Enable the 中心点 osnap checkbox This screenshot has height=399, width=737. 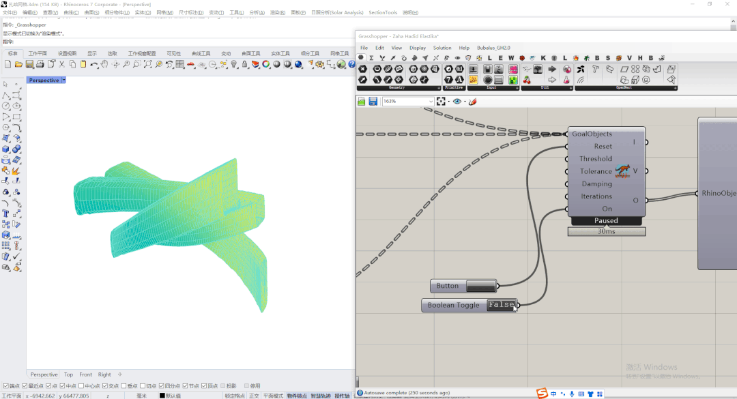coord(81,386)
